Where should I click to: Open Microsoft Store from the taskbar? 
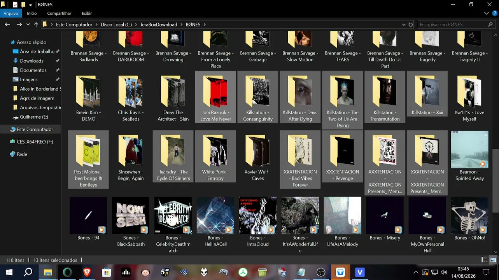coord(107,272)
